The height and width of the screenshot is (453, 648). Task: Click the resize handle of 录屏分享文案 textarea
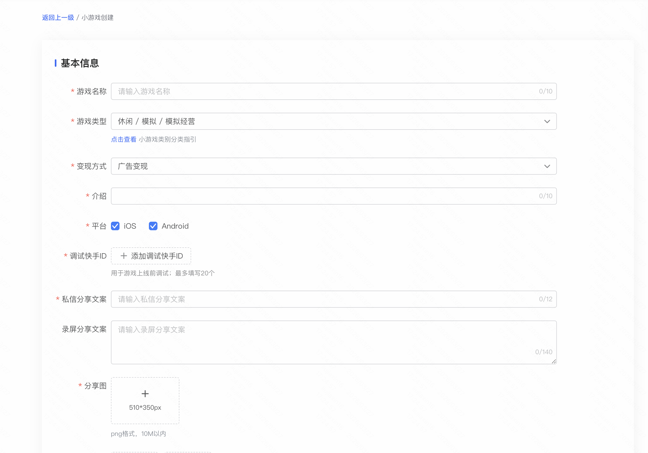pos(554,361)
